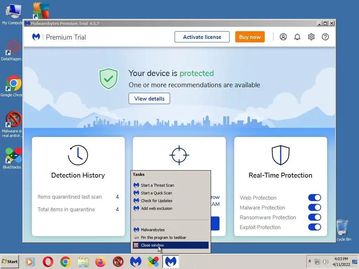This screenshot has width=359, height=269.
Task: Open the file explorer taskbar icon
Action: 83,262
